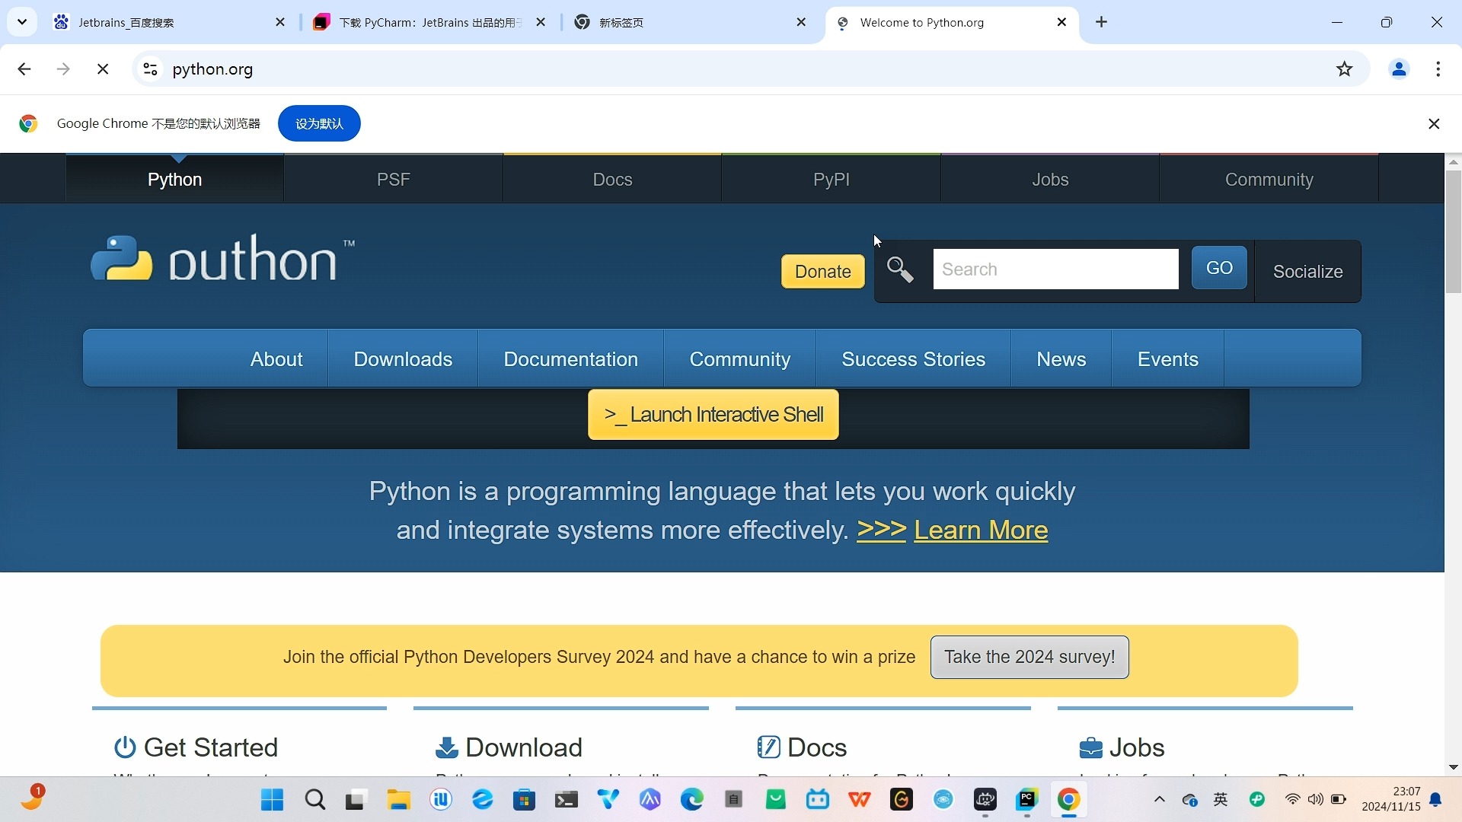The image size is (1462, 822).
Task: Bookmark this page via the star icon
Action: click(x=1345, y=68)
